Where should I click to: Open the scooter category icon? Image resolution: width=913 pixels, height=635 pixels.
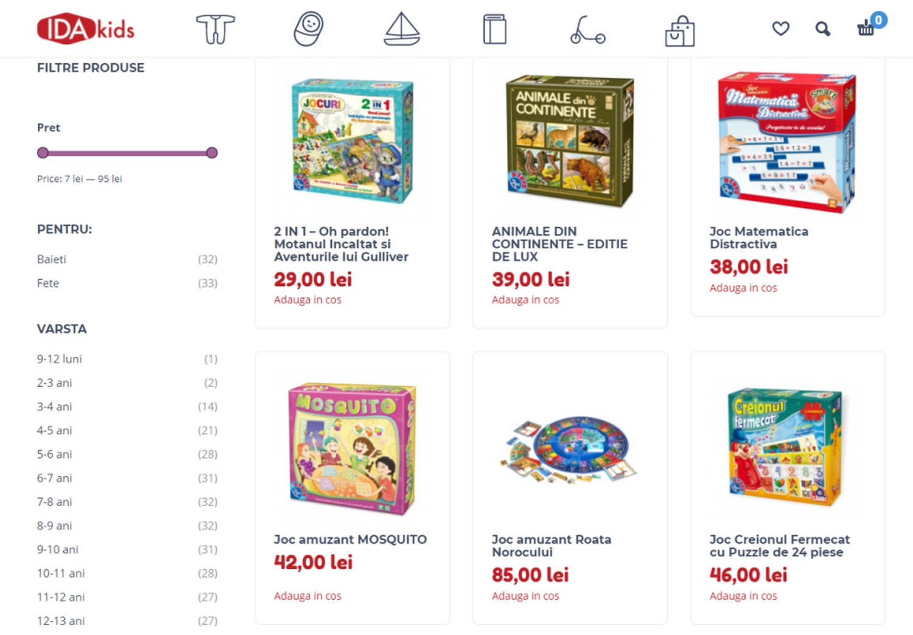pyautogui.click(x=587, y=30)
